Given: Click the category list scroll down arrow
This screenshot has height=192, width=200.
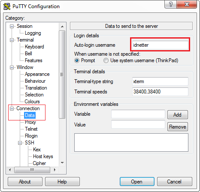Looking at the screenshot, I should click(62, 163).
